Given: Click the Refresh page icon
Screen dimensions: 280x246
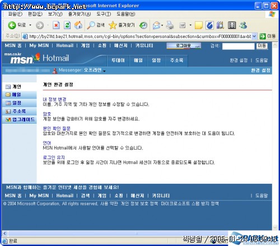Looking at the screenshot, I should coord(67,25).
